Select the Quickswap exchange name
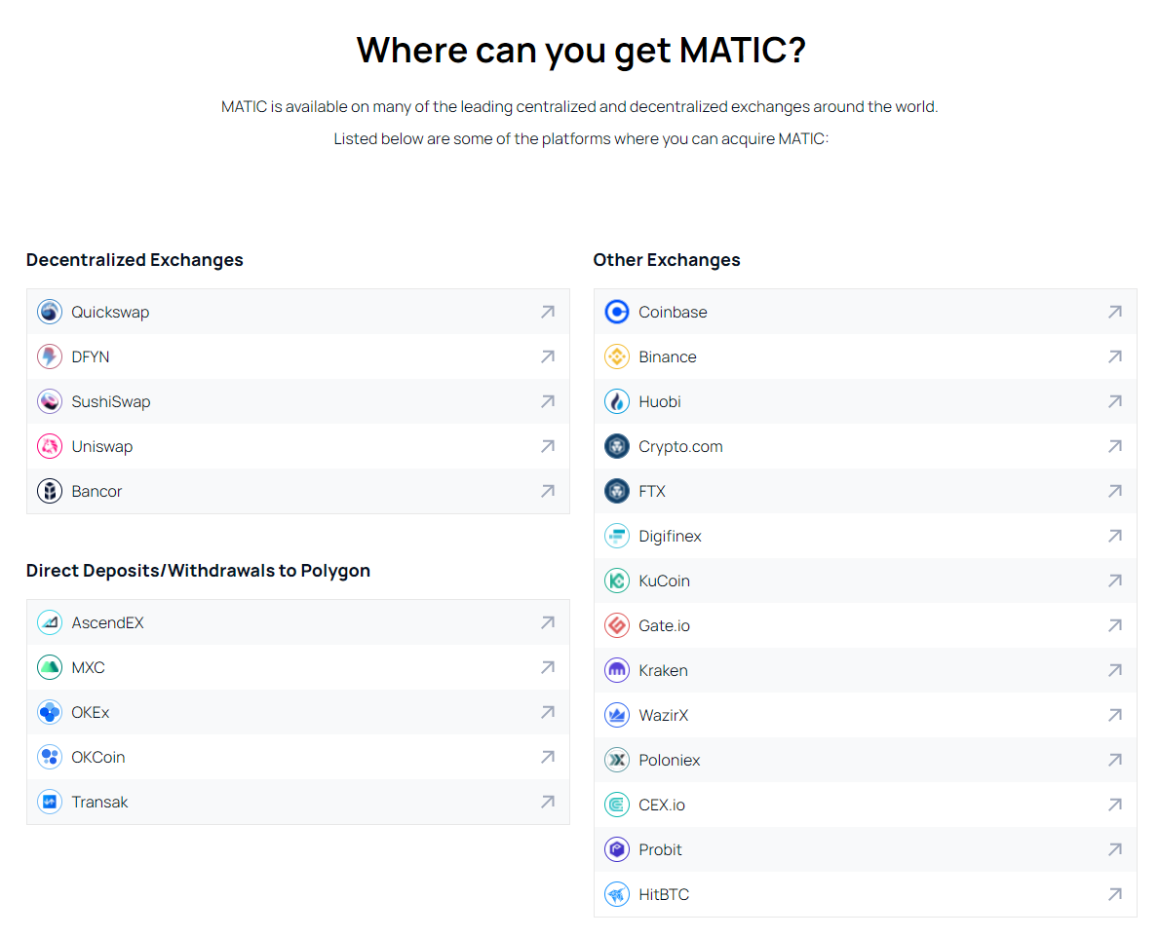 [110, 313]
